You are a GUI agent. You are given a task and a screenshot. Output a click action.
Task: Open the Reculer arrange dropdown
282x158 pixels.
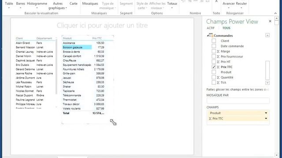[241, 5]
